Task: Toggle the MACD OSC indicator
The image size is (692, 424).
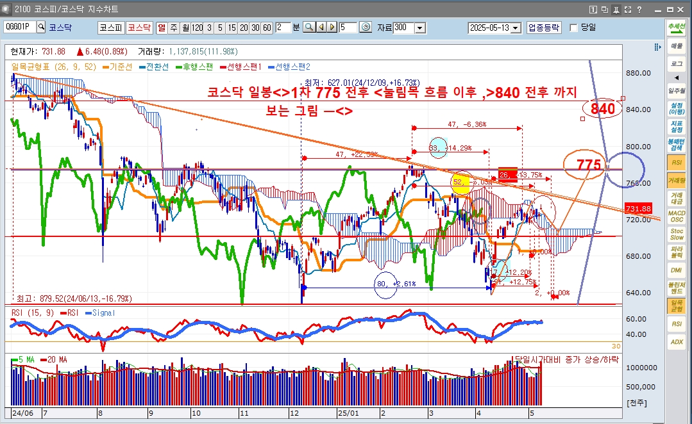Action: [677, 216]
